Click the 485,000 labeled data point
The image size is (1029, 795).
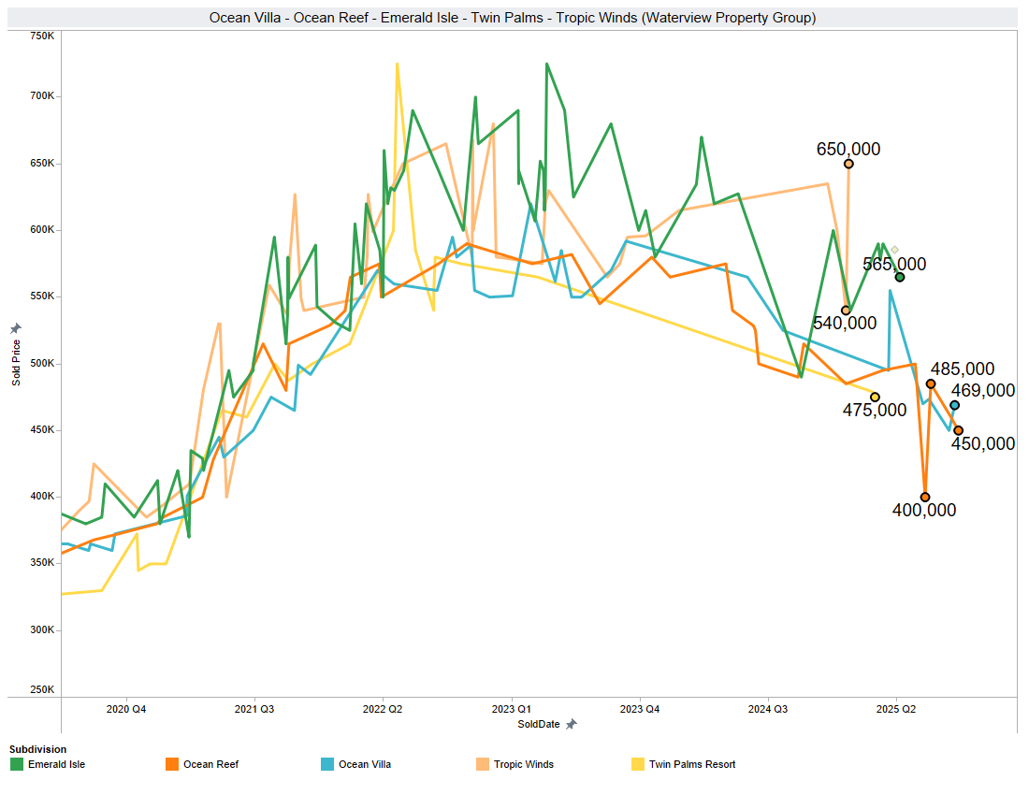click(929, 383)
